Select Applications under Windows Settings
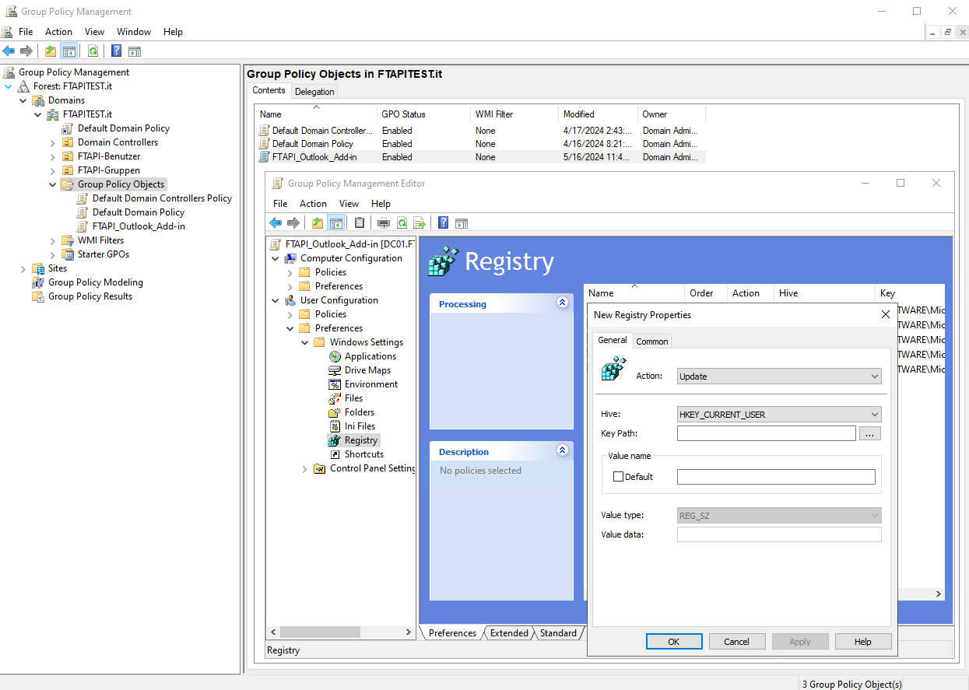This screenshot has height=690, width=969. coord(370,356)
